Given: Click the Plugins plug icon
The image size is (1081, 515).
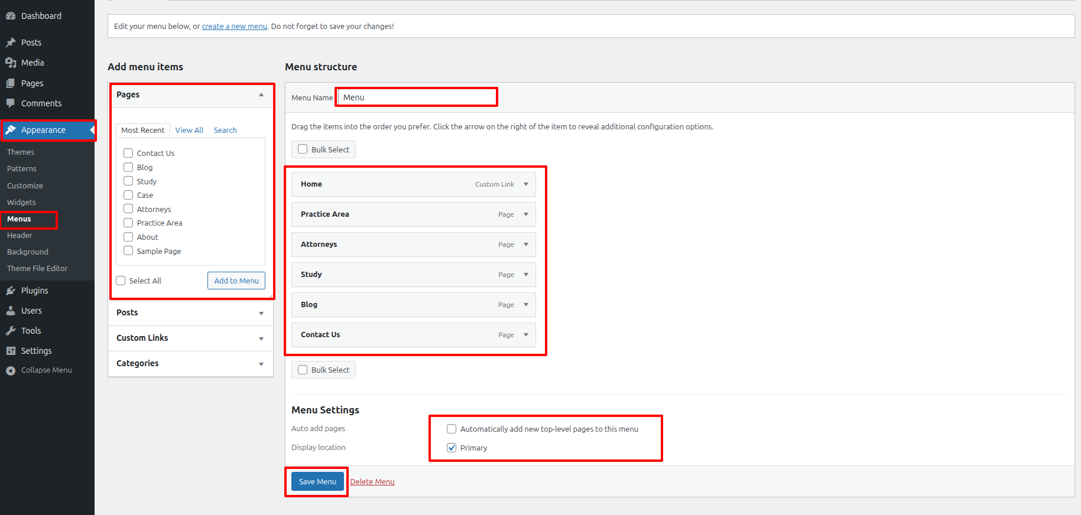Looking at the screenshot, I should click(x=11, y=291).
